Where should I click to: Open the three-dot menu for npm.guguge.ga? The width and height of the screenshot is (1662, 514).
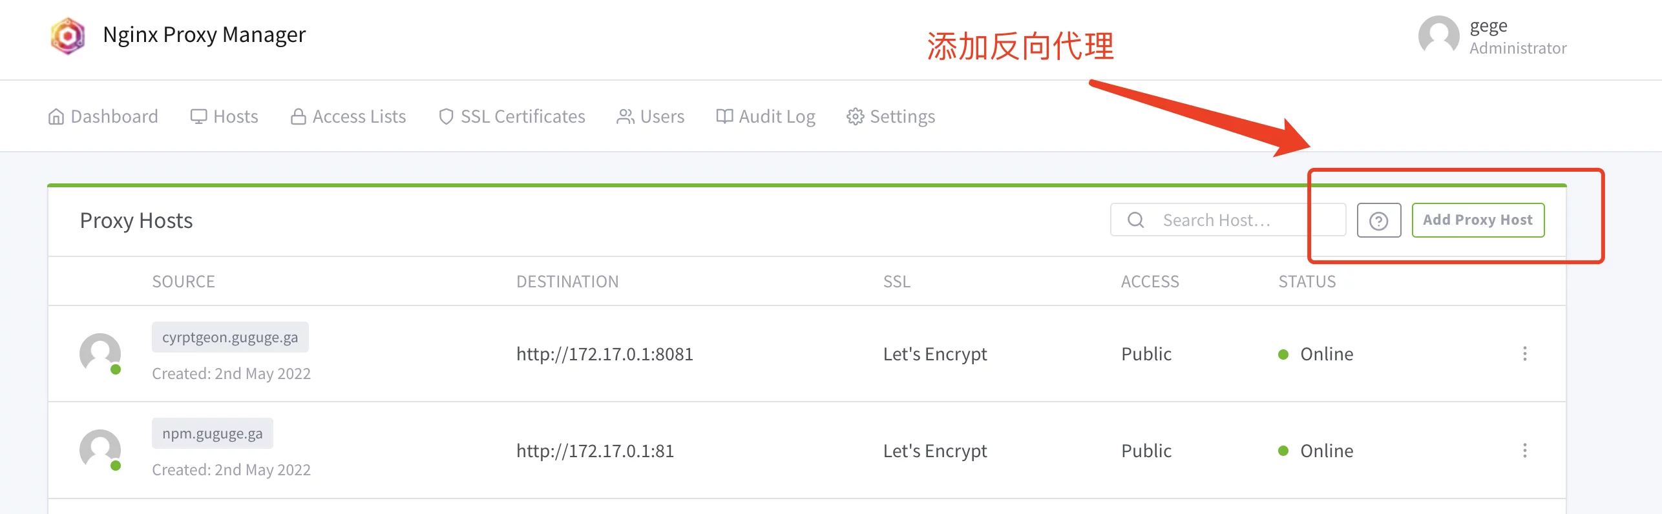tap(1526, 450)
